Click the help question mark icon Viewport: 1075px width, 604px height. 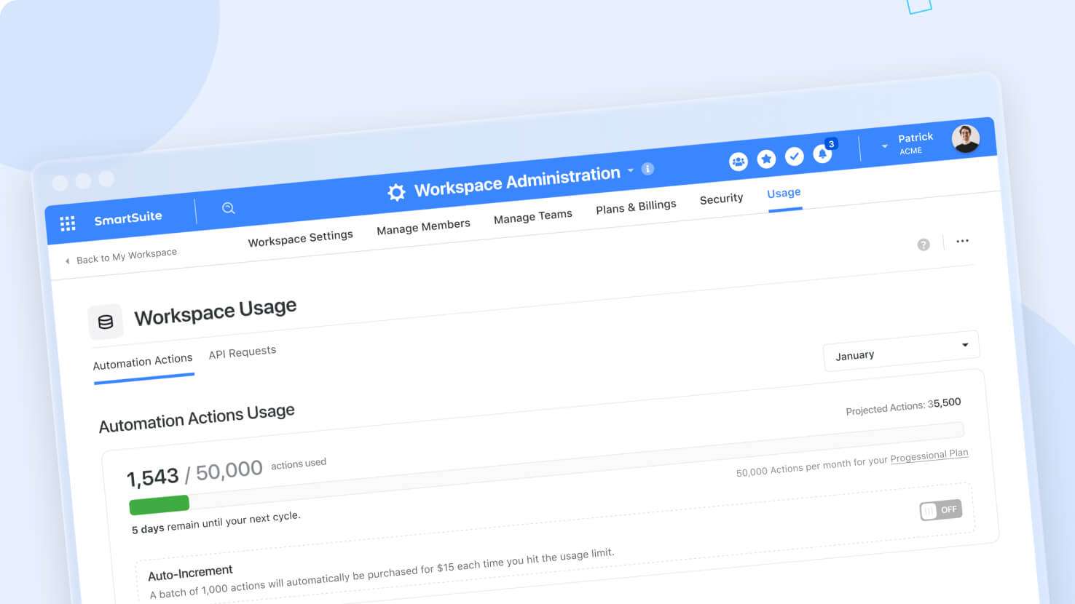coord(924,245)
